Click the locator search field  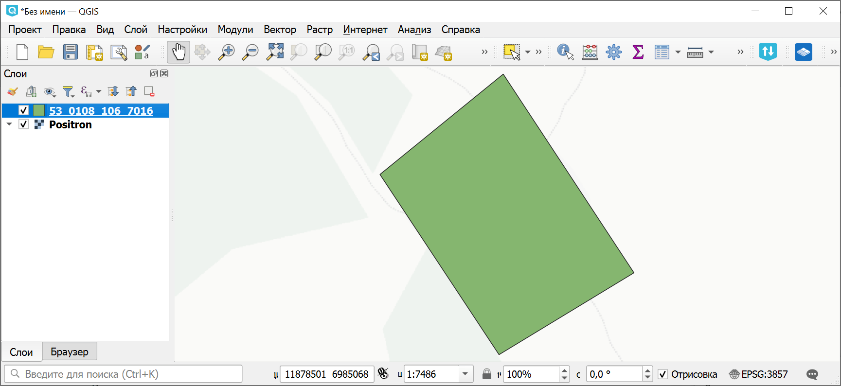124,374
